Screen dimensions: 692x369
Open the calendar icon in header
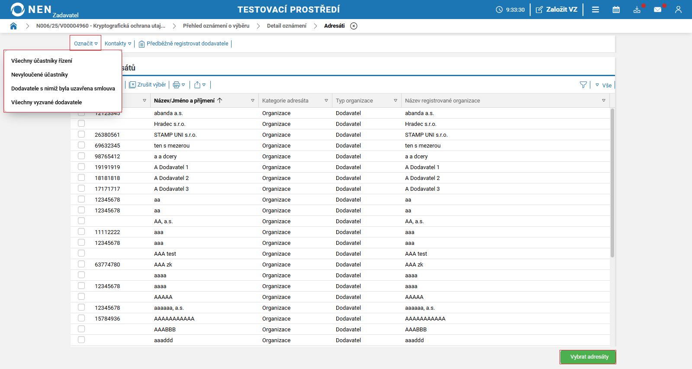616,10
